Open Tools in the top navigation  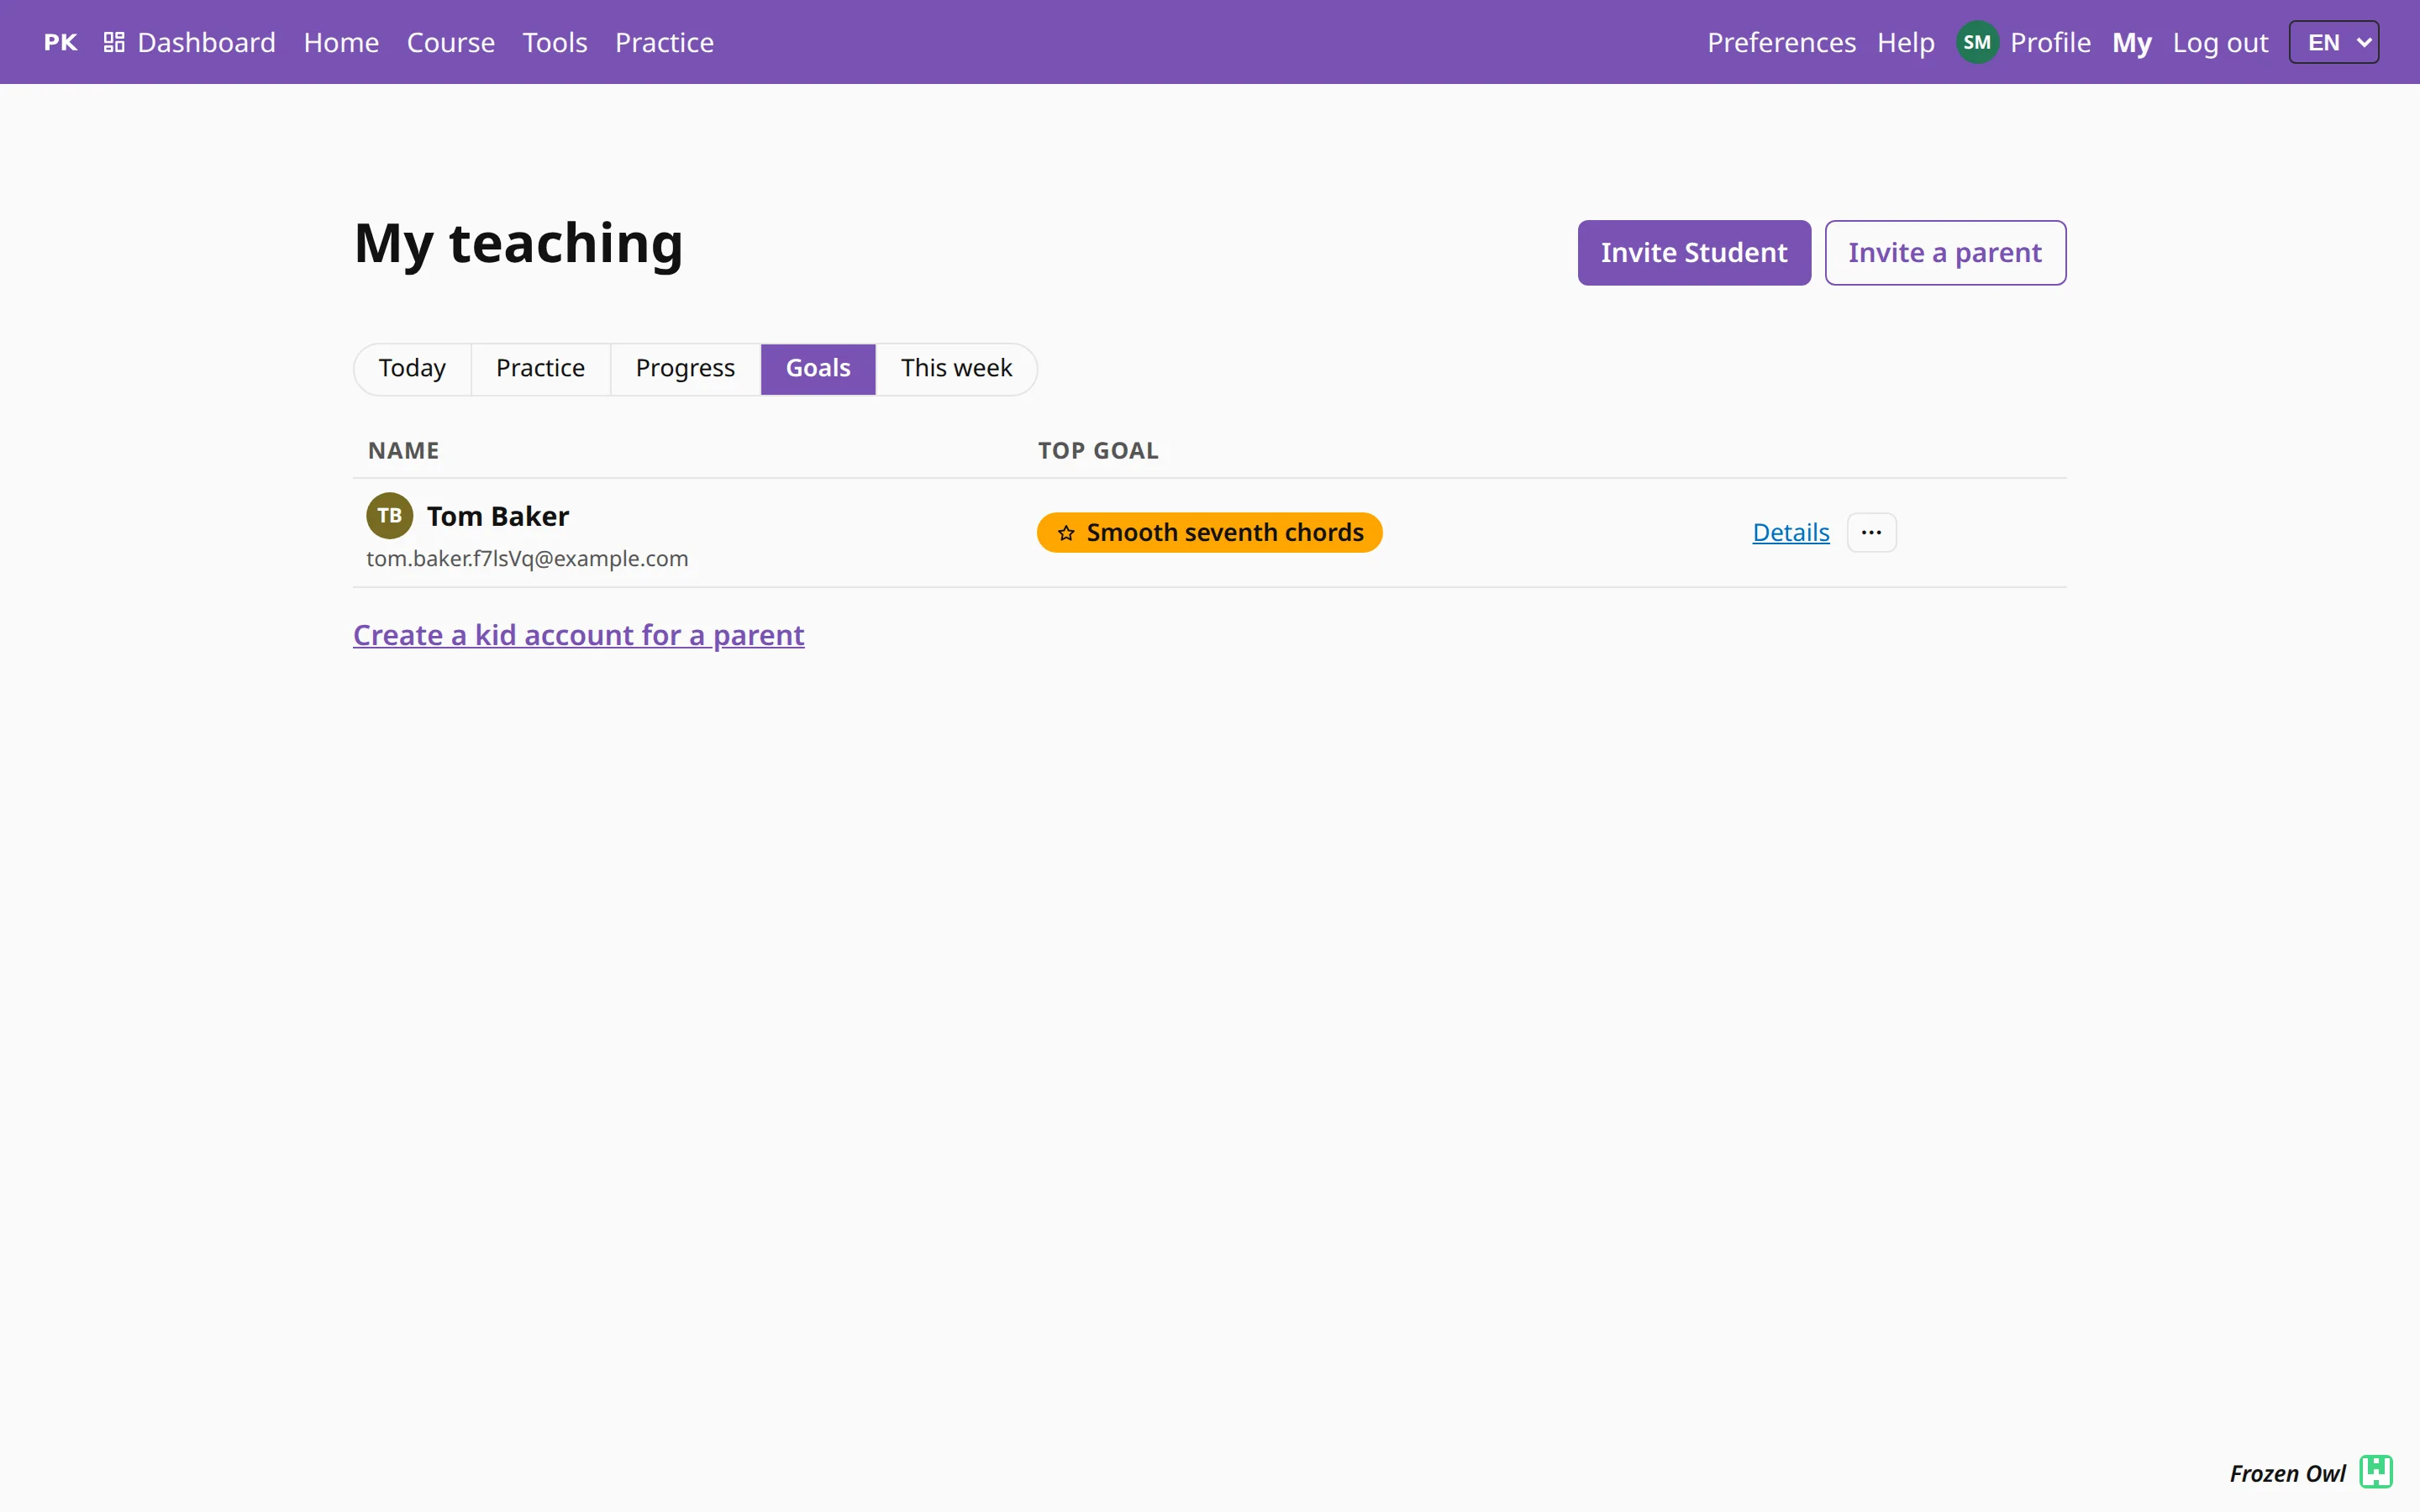pos(555,42)
